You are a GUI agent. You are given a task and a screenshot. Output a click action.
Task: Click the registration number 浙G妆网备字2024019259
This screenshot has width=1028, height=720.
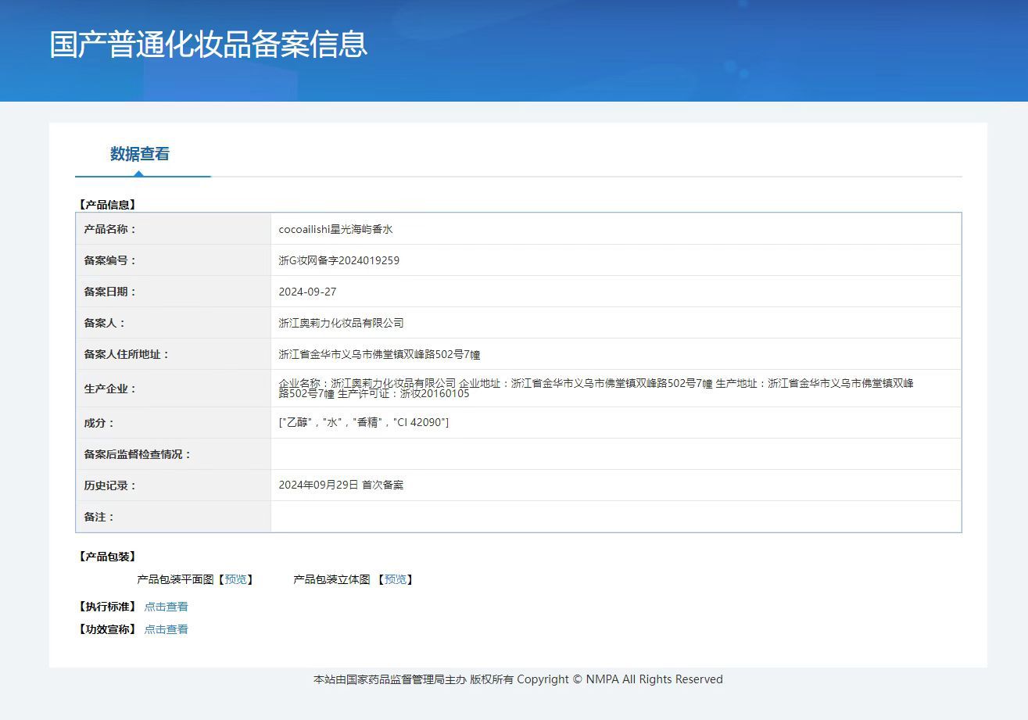point(338,260)
